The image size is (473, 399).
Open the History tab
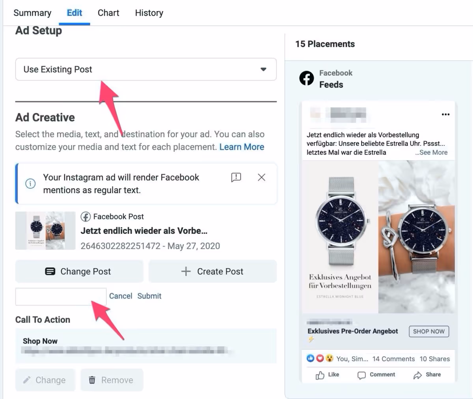coord(149,13)
